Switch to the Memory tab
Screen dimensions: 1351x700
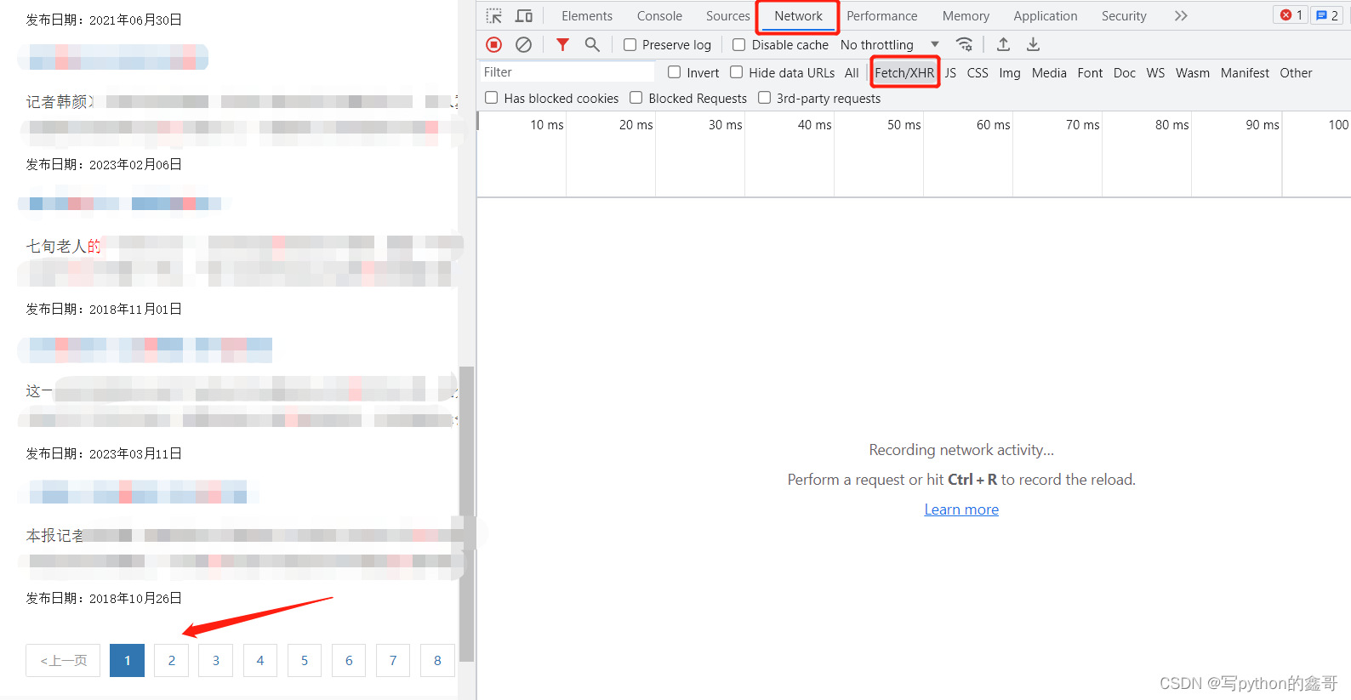(966, 16)
